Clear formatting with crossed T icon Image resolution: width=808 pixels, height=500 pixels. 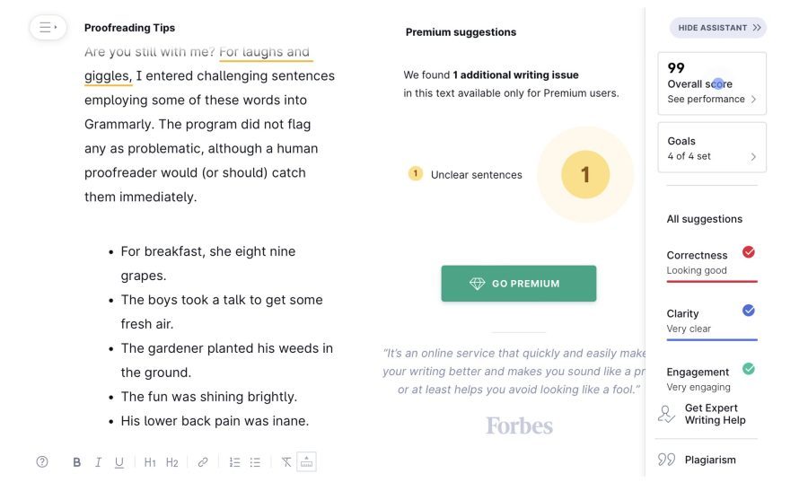click(x=286, y=462)
